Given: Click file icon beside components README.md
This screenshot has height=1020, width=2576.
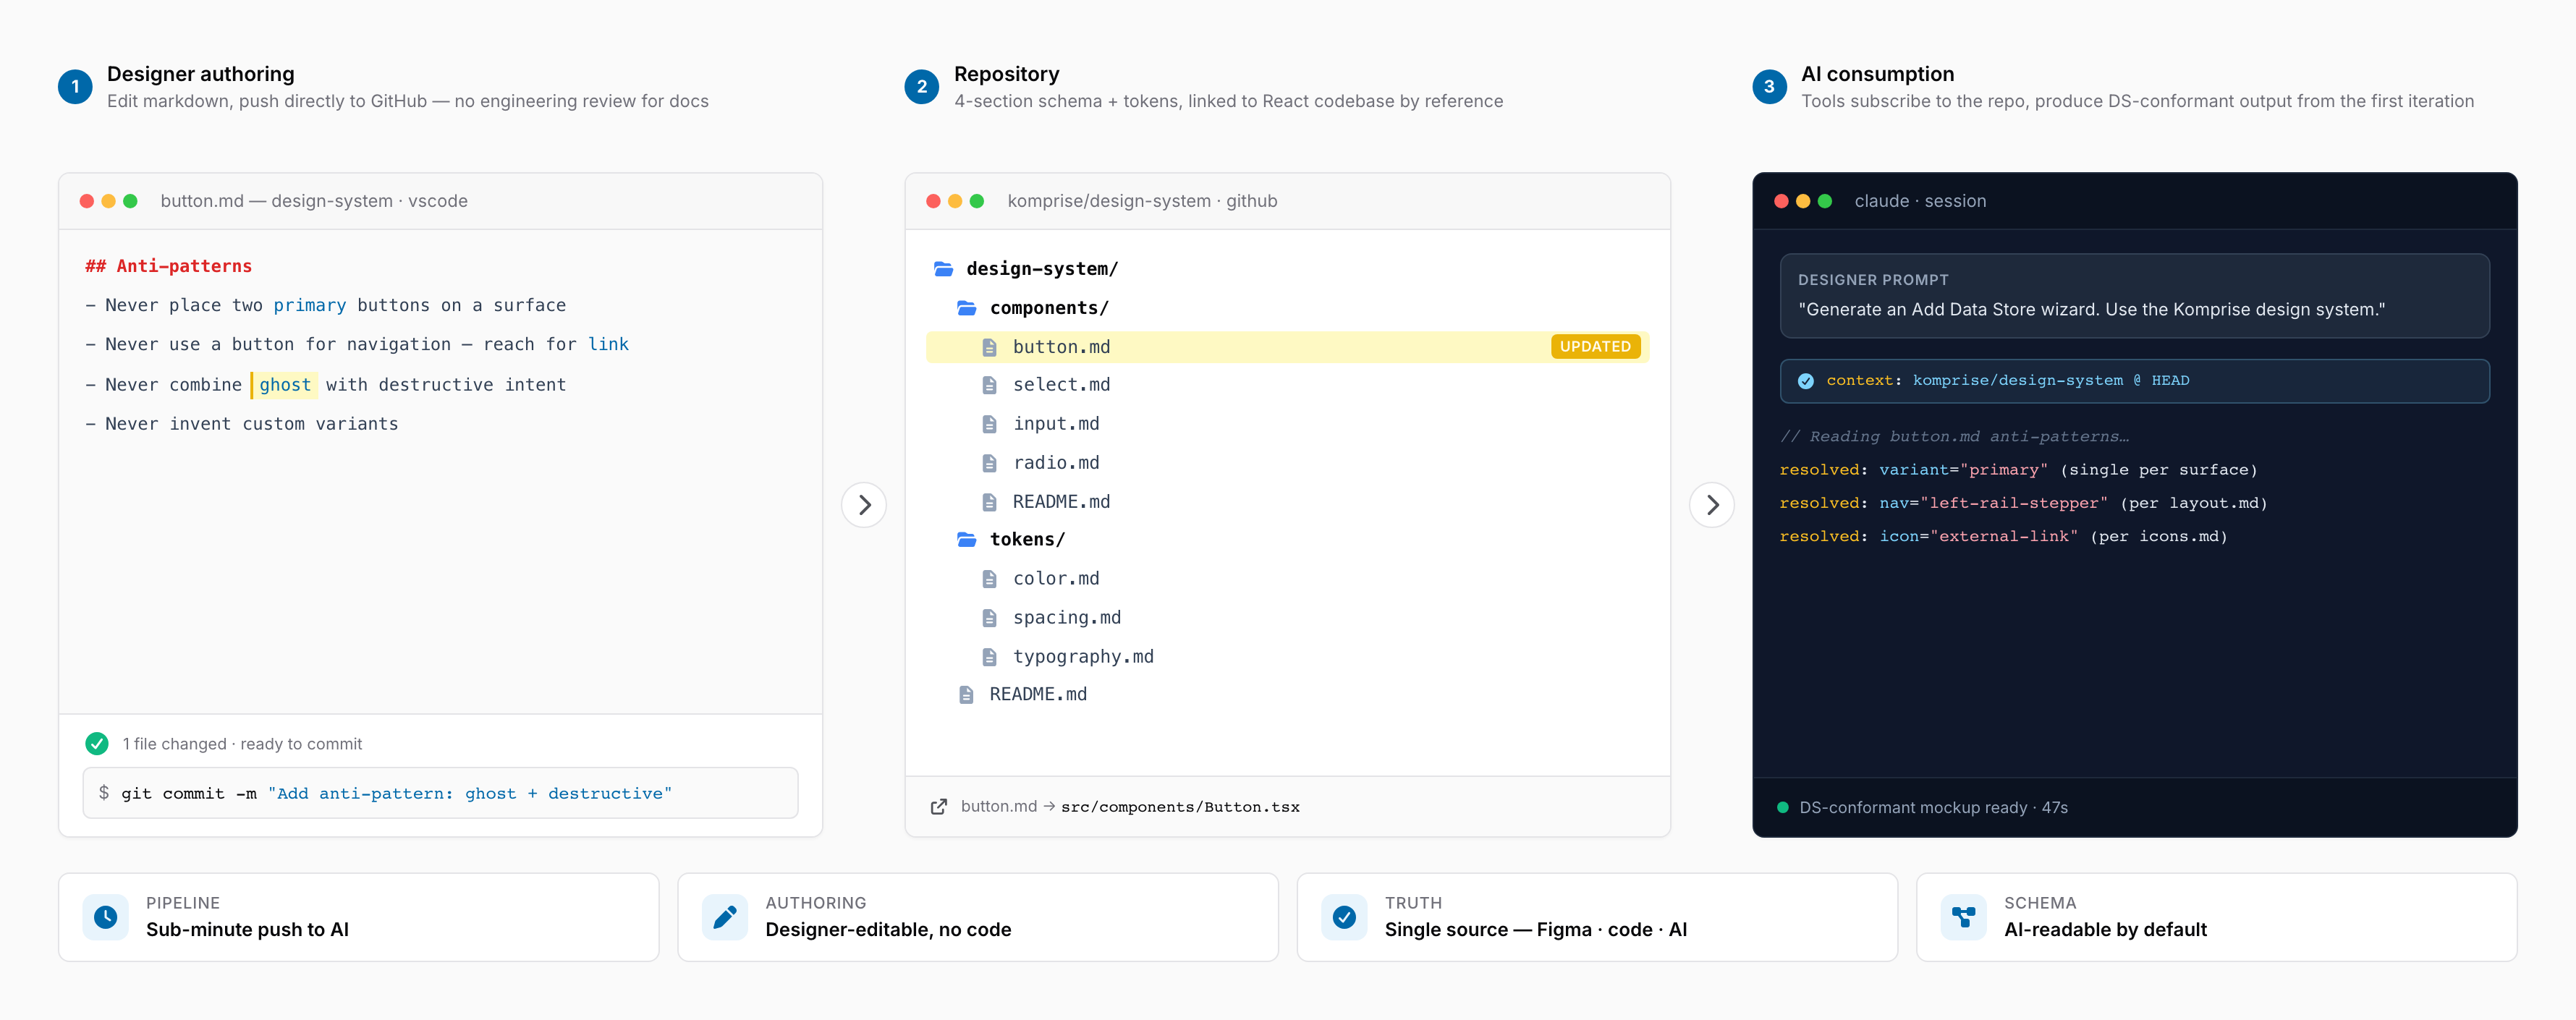Looking at the screenshot, I should (989, 502).
